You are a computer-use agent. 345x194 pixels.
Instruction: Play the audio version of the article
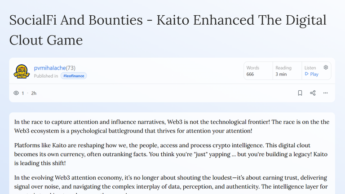(312, 74)
